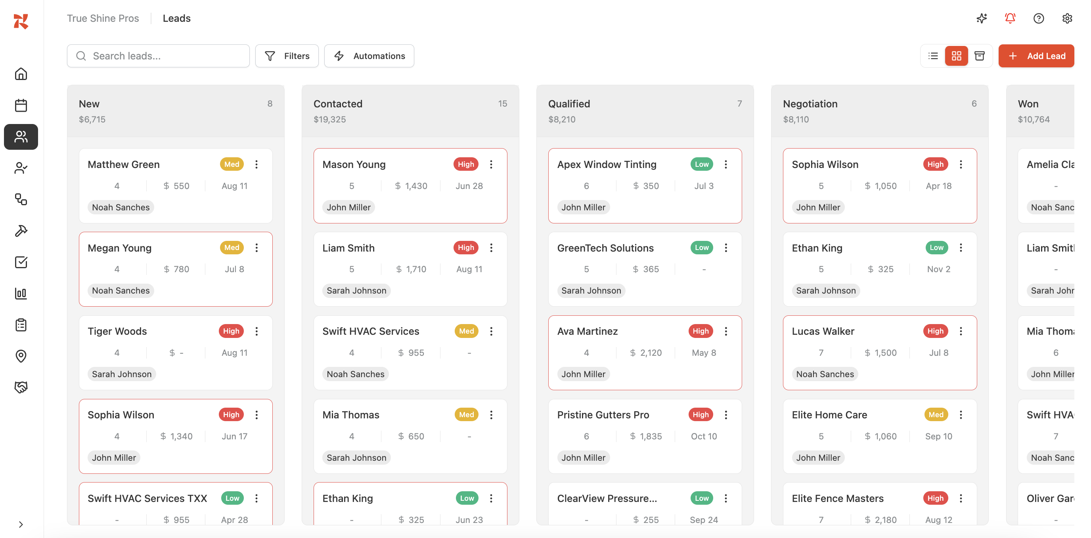Open the Calendar sidebar icon
1091x538 pixels.
[21, 105]
